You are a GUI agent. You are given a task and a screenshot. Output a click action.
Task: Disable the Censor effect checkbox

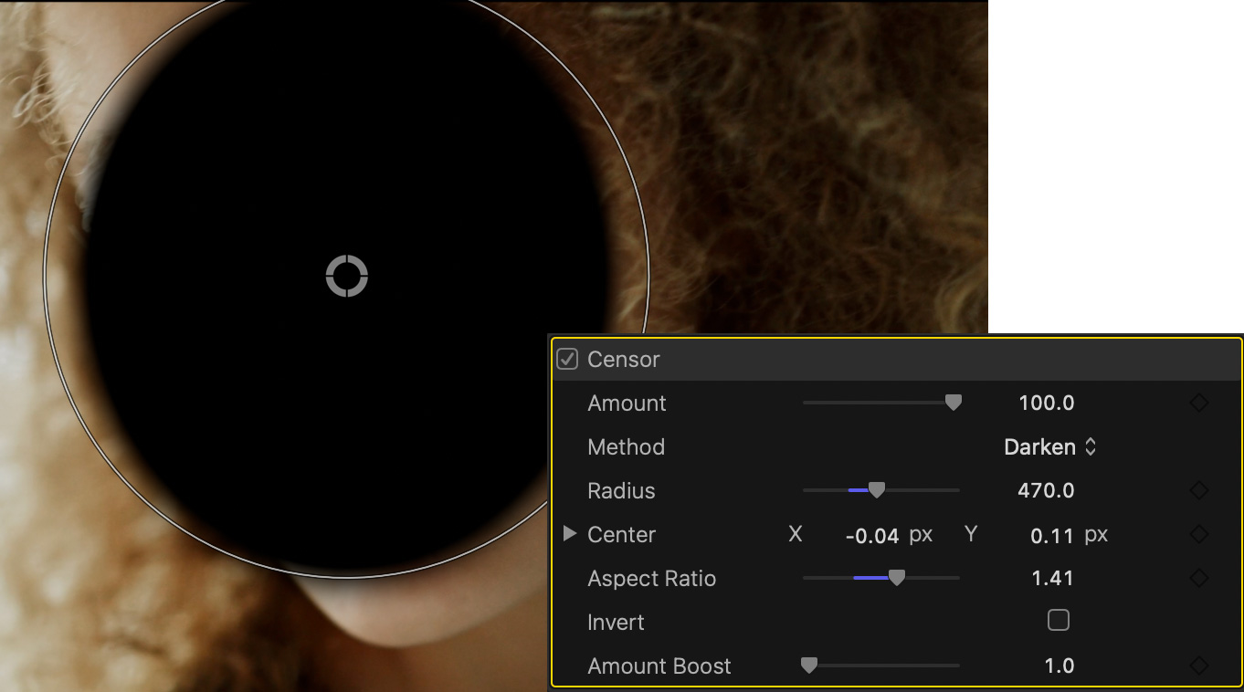coord(567,359)
